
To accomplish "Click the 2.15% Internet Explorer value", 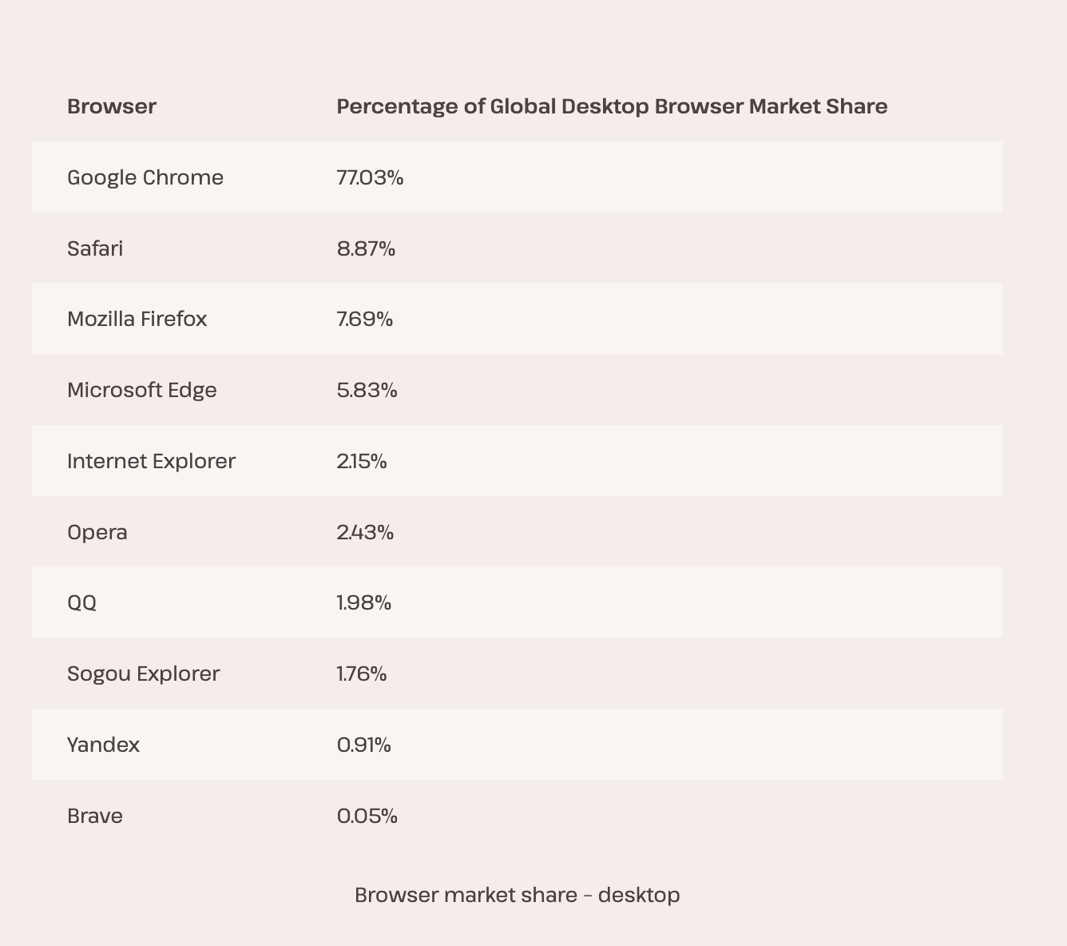I will [x=362, y=461].
